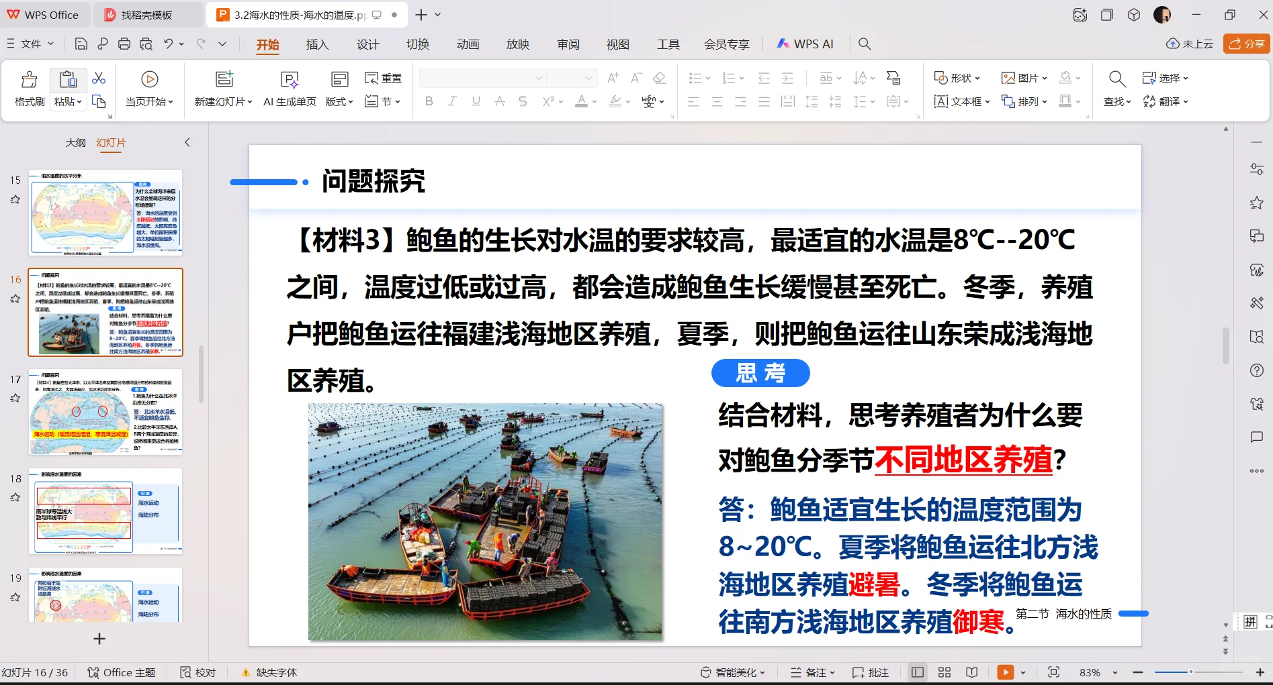This screenshot has width=1273, height=685.
Task: Click 智能美化 in the status bar
Action: point(733,672)
